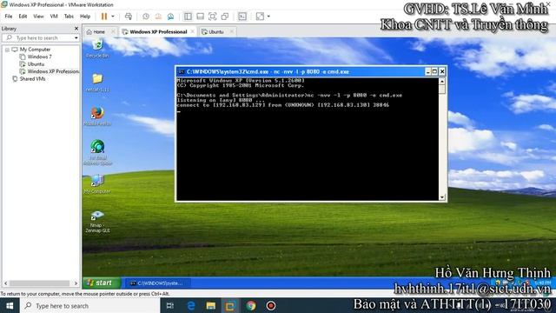
Task: Open the View menu
Action: click(38, 17)
